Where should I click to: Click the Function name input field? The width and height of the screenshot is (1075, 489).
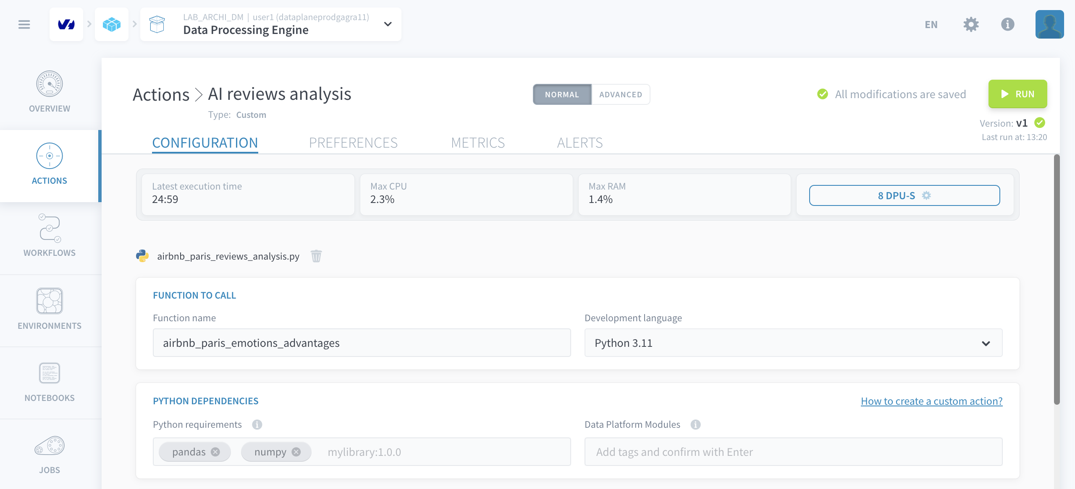pos(361,343)
